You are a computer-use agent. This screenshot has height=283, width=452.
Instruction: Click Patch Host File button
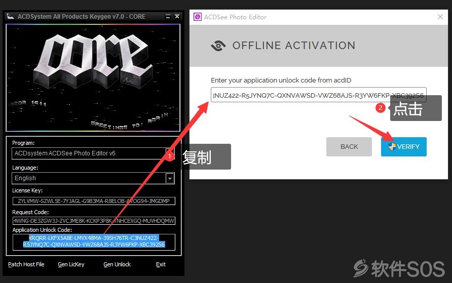tap(26, 264)
